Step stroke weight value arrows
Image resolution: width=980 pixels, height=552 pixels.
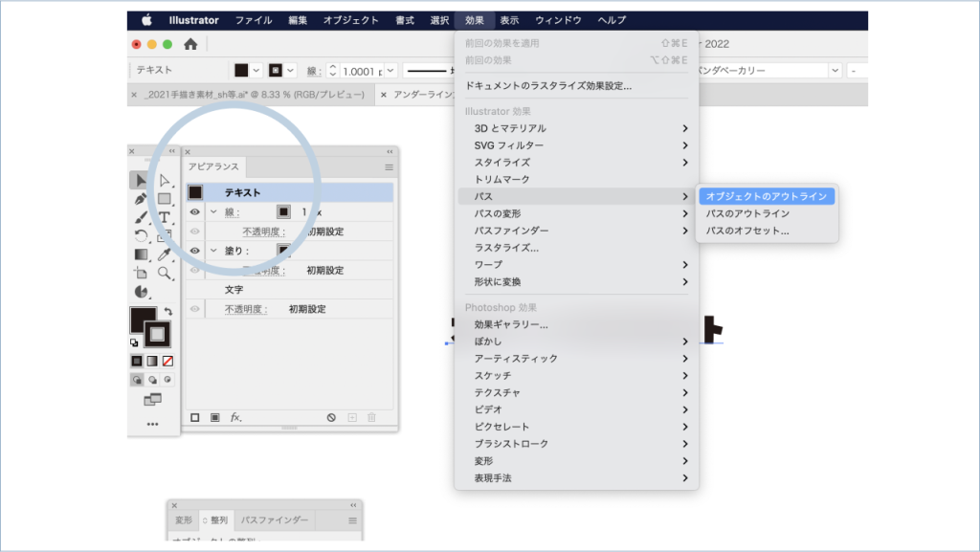coord(332,71)
